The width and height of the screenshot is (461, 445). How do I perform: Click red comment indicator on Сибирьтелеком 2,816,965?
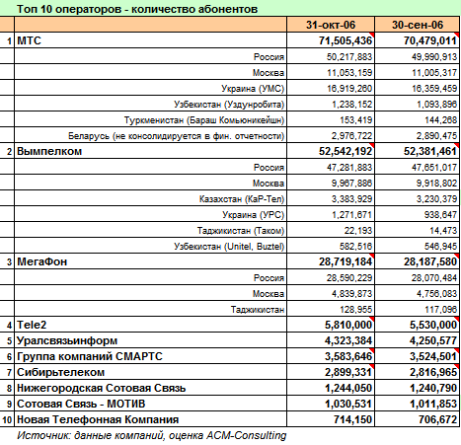pyautogui.click(x=457, y=366)
